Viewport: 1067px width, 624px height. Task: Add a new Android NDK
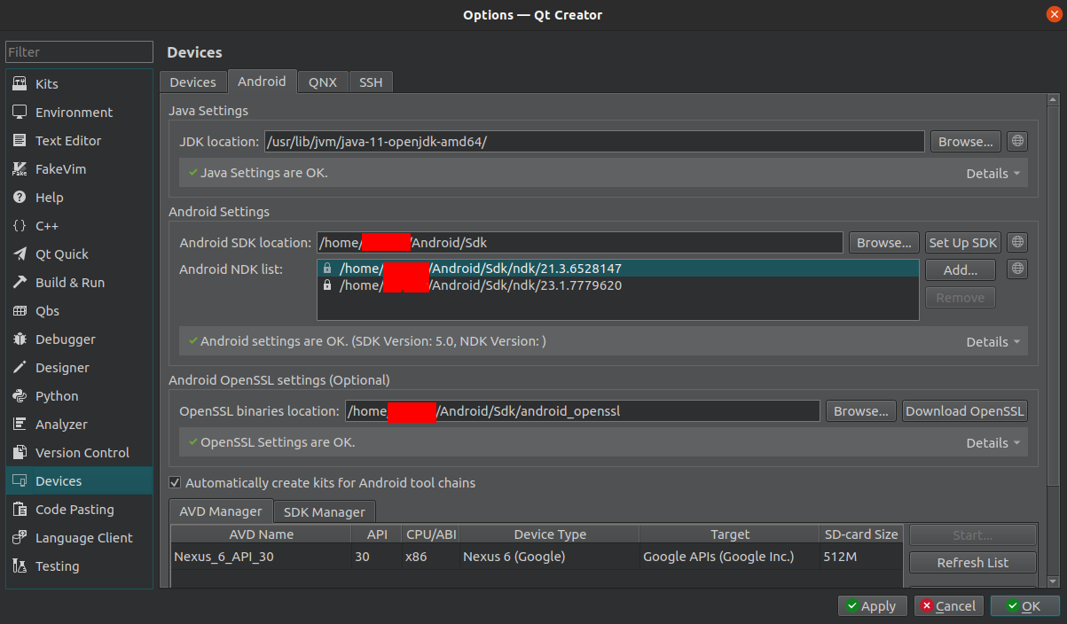point(961,269)
